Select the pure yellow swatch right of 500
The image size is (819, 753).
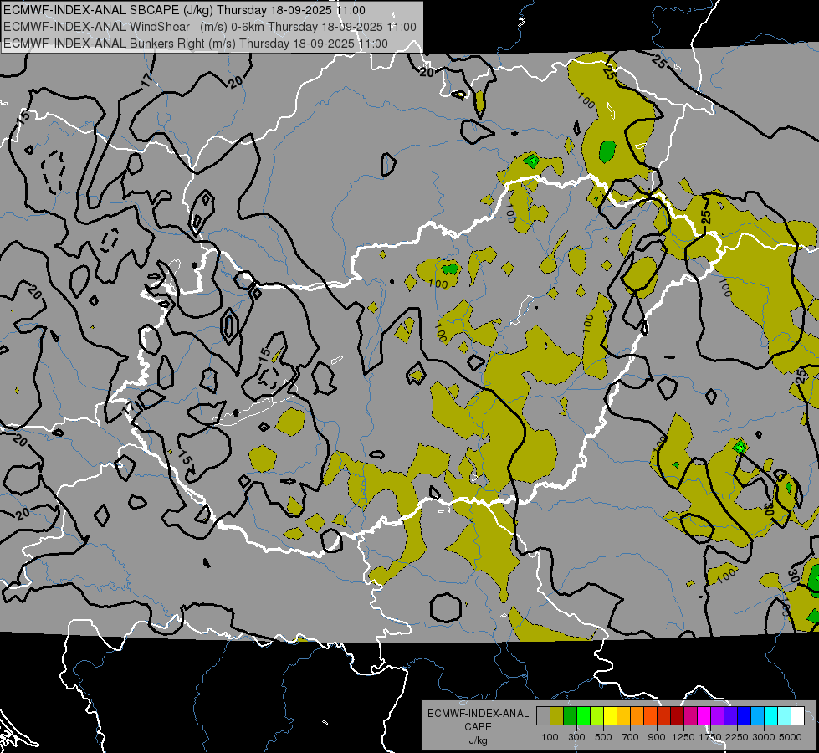[610, 716]
